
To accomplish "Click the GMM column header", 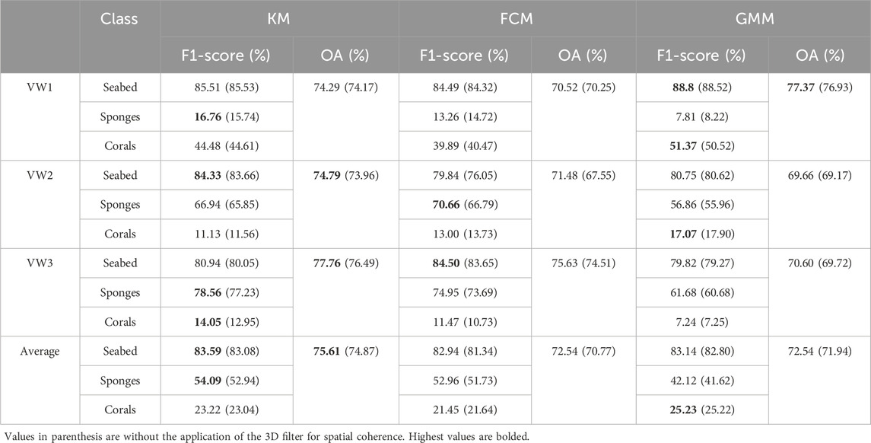I will pos(754,18).
